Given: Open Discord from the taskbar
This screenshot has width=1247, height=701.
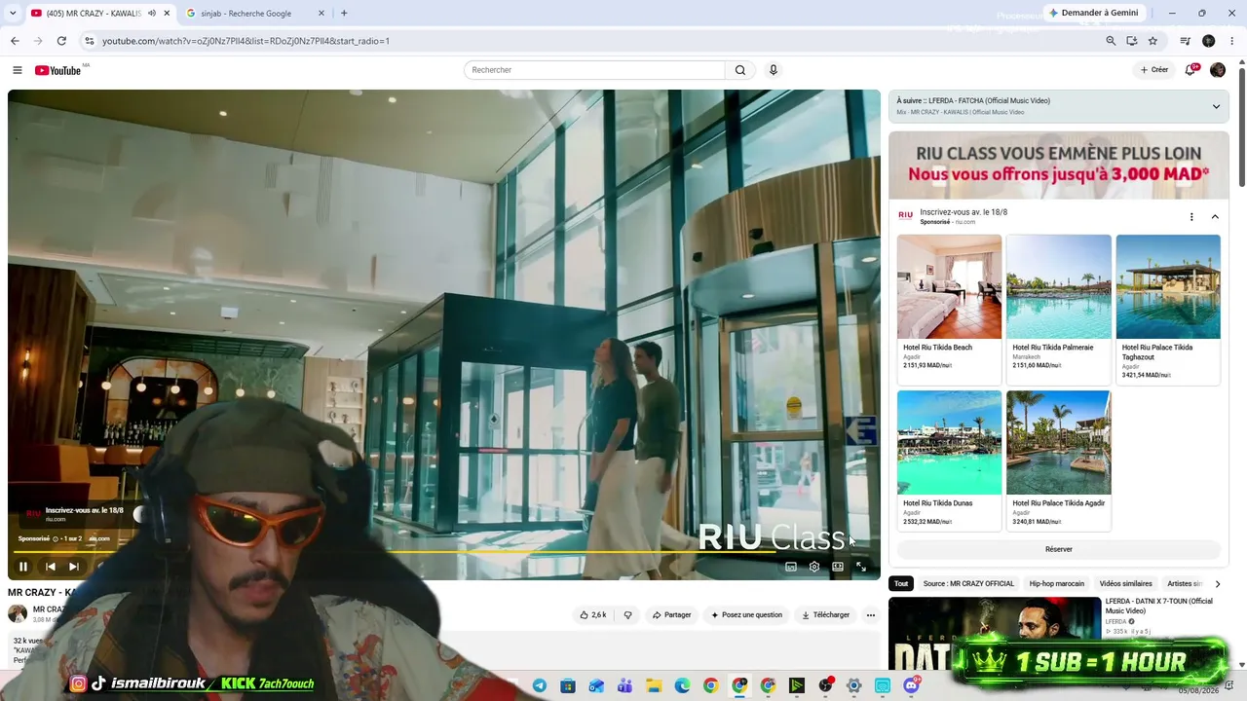Looking at the screenshot, I should pos(911,686).
